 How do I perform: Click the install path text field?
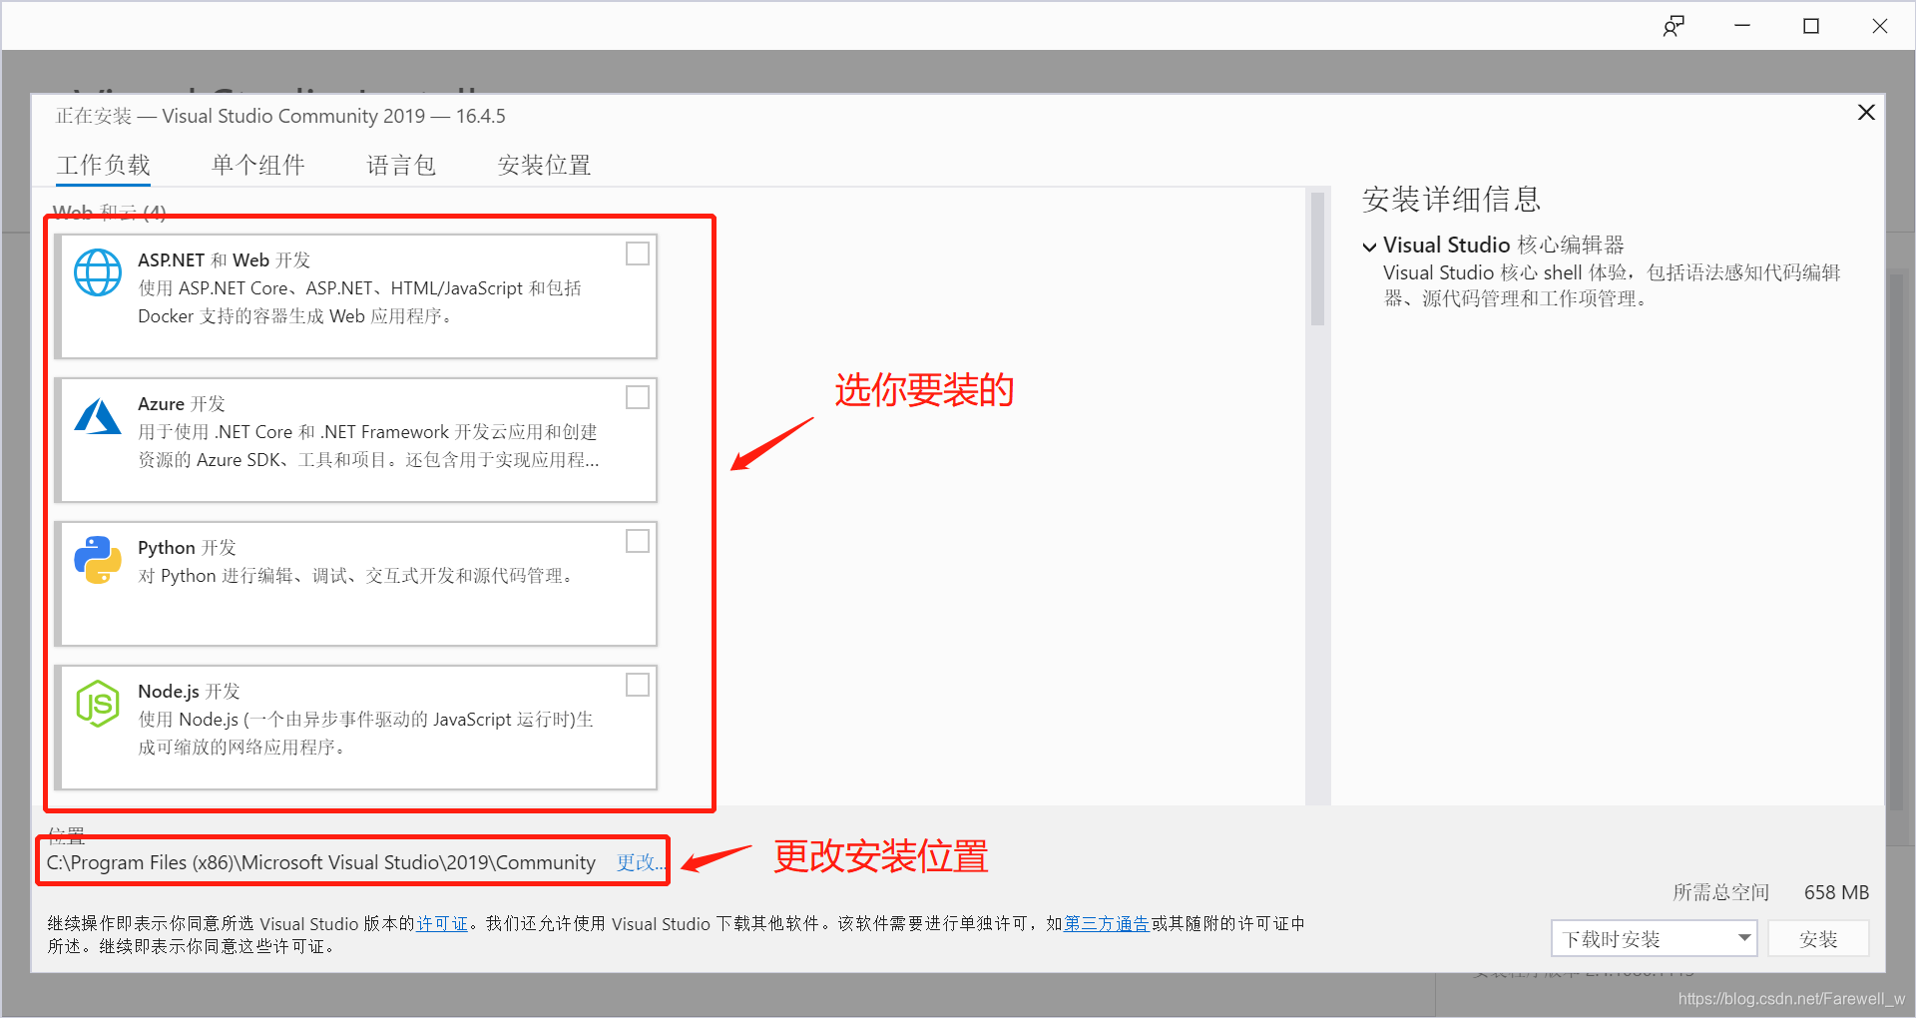point(321,862)
